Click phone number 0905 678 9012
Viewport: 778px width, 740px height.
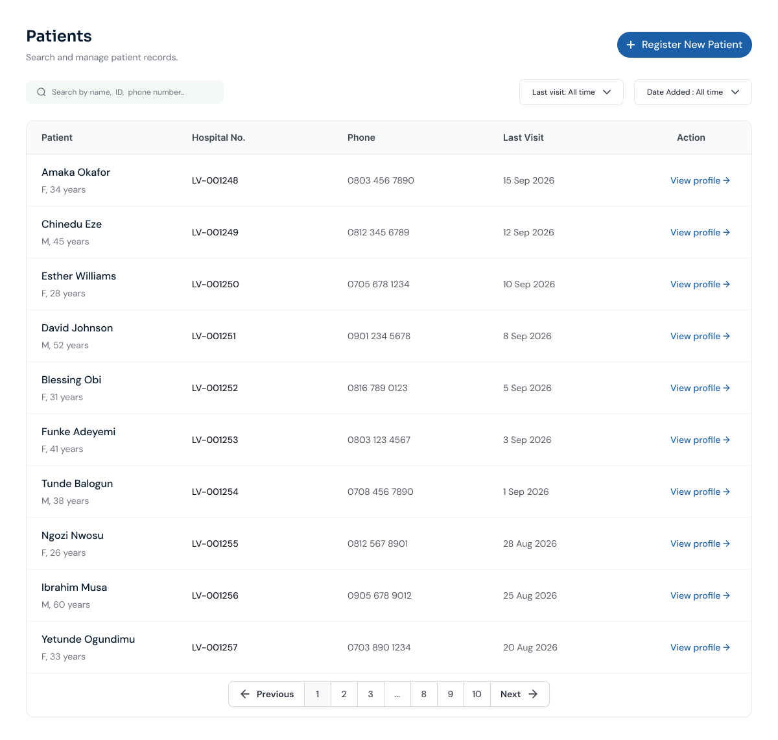(x=380, y=595)
